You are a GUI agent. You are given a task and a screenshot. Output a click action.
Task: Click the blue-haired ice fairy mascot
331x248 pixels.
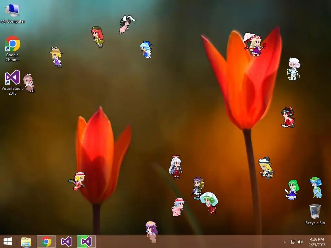(x=146, y=49)
